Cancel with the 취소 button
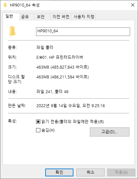Screen dimensions: 138x179 pyautogui.click(x=90, y=172)
